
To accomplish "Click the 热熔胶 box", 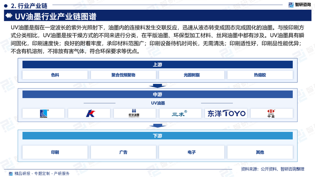I will coord(260,75).
